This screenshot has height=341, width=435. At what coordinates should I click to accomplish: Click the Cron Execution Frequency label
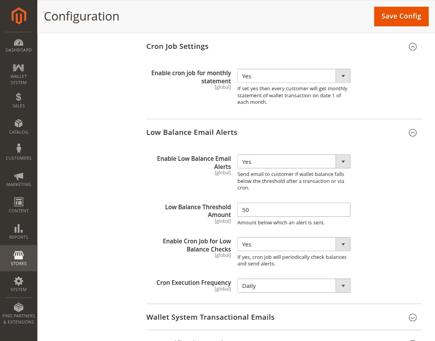(x=194, y=282)
